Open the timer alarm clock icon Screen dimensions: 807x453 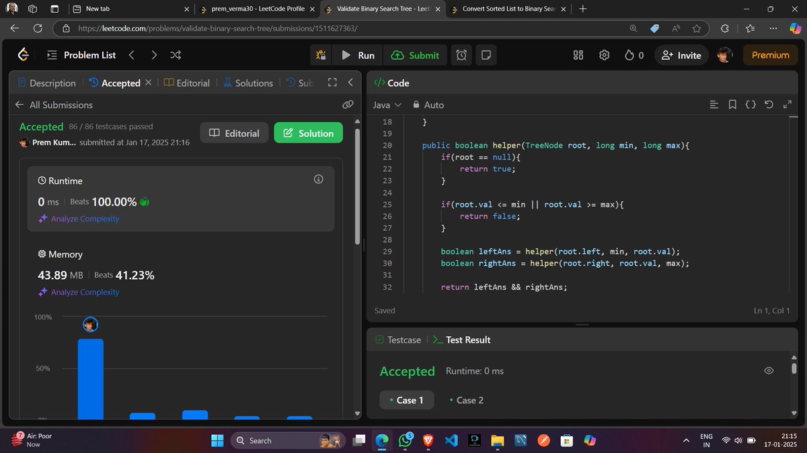(x=461, y=55)
